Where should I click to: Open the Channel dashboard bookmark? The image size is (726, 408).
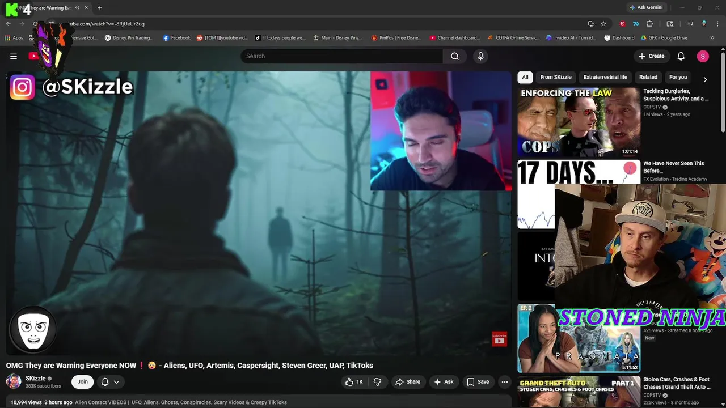pos(455,38)
